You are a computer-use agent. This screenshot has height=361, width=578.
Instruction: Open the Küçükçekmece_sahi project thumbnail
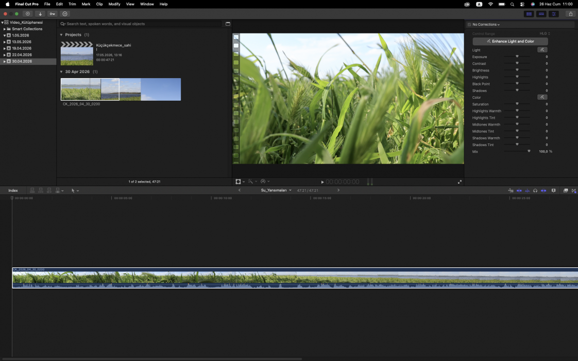coord(77,53)
